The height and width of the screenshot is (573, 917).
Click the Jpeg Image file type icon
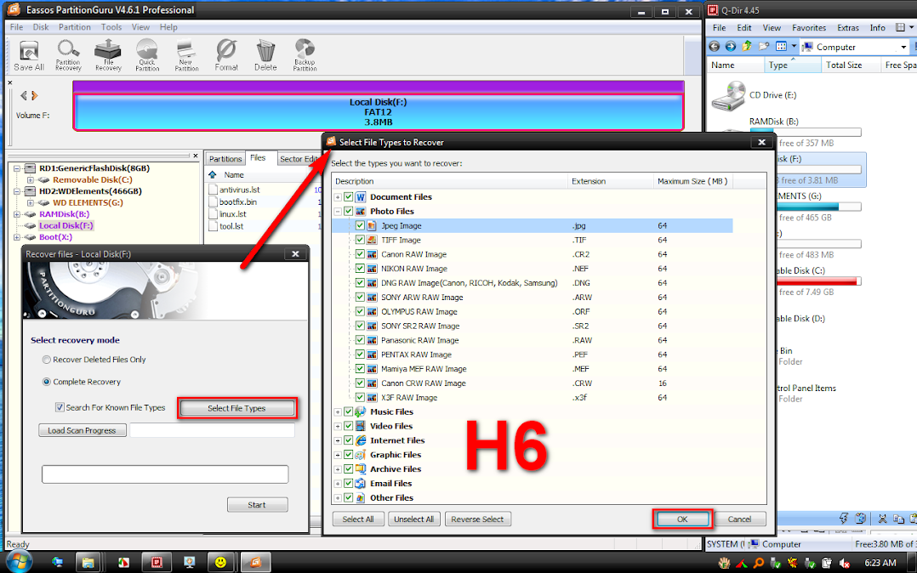pos(372,225)
